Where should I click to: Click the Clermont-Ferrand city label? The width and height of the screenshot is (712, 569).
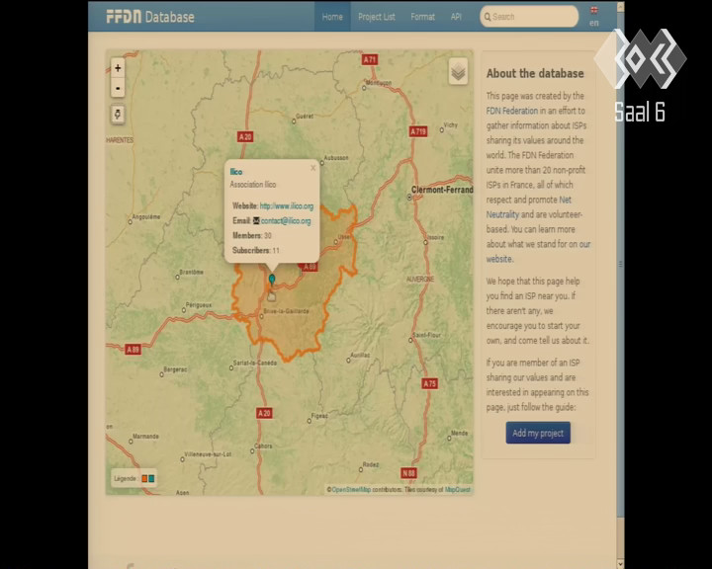[x=442, y=190]
